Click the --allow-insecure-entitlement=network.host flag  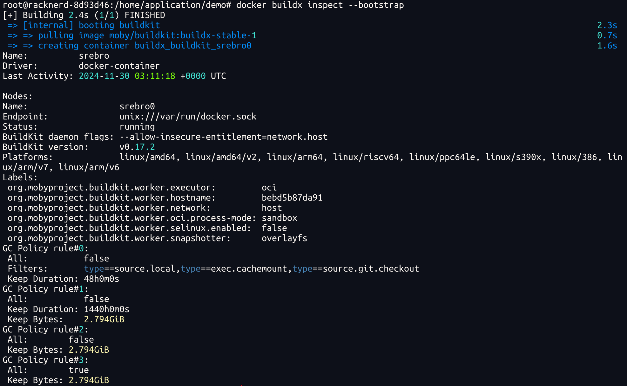pyautogui.click(x=223, y=137)
